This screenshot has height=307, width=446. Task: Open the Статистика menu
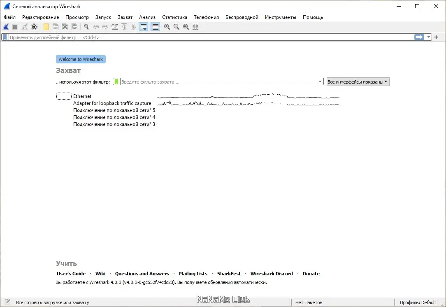click(174, 17)
